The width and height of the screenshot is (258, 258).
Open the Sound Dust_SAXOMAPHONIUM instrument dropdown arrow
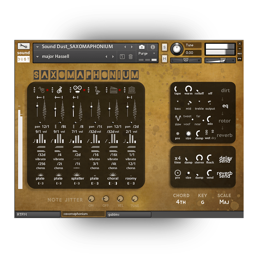(37, 47)
